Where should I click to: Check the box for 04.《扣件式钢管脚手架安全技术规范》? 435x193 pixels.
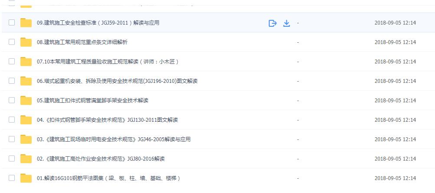click(12, 120)
